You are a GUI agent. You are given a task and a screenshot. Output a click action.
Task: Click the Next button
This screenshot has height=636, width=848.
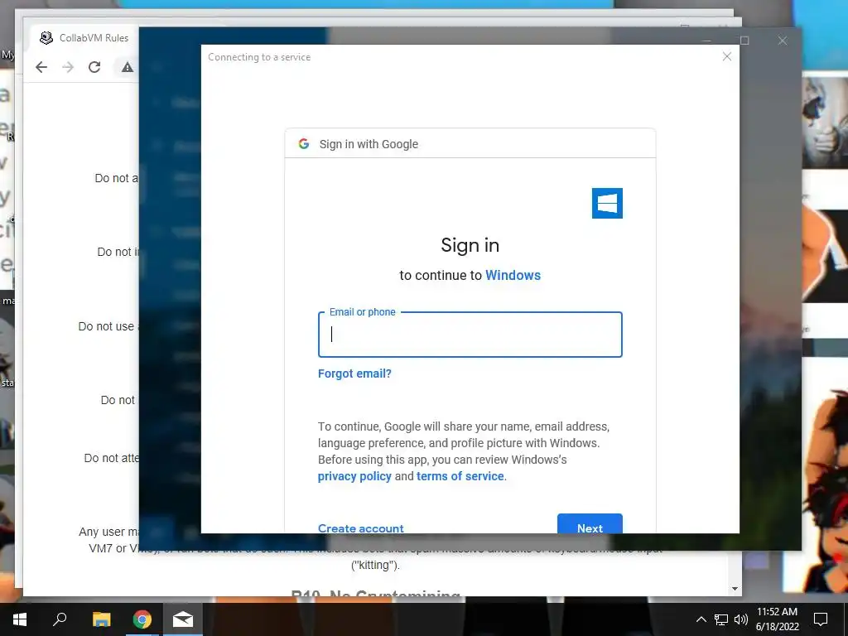coord(590,523)
